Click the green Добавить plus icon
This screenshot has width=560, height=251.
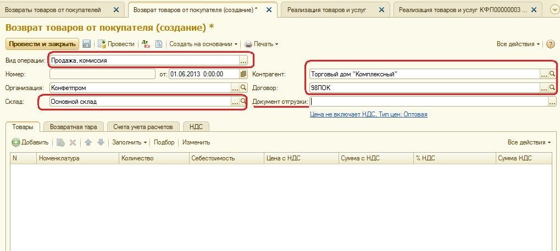click(x=16, y=142)
